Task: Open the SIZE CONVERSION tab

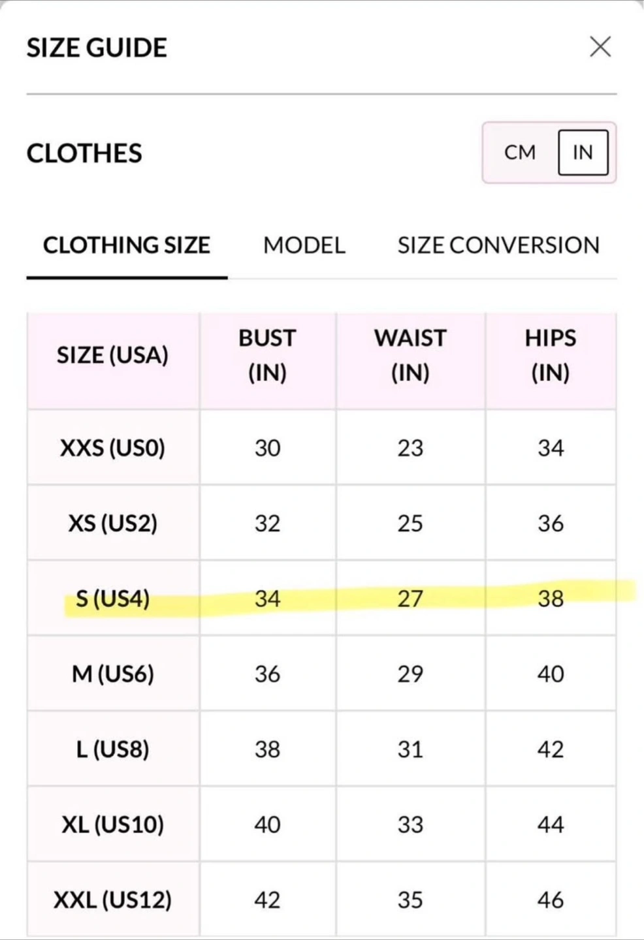Action: [x=498, y=245]
